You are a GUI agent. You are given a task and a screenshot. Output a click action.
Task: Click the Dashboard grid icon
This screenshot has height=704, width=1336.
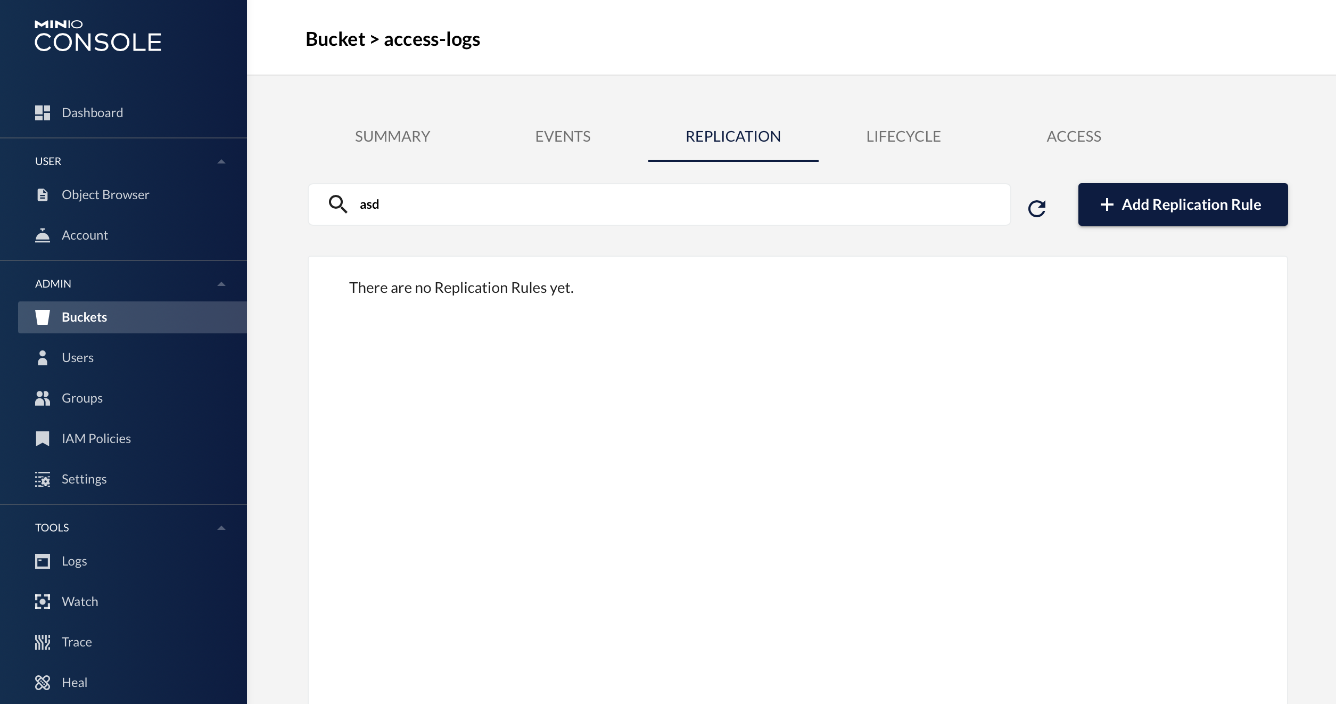tap(43, 113)
